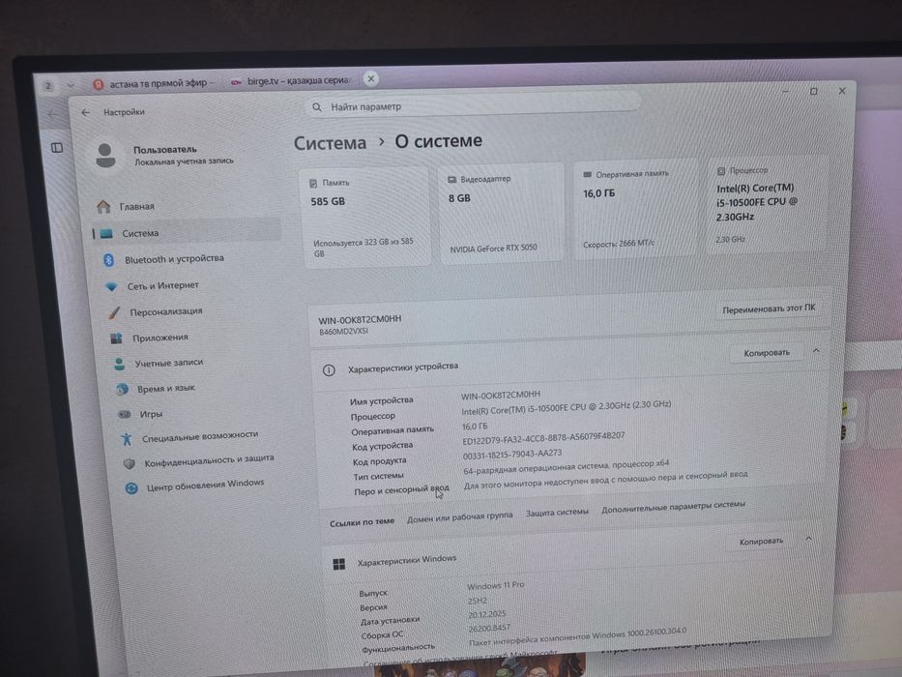Switch to астана тв прямой эфир tab
This screenshot has height=677, width=902.
pos(156,83)
